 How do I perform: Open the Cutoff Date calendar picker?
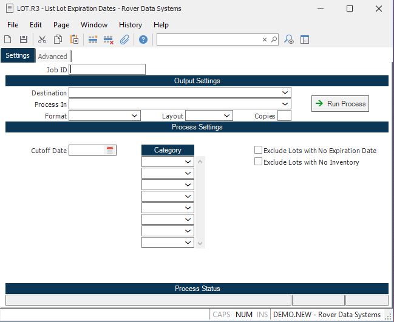click(110, 150)
